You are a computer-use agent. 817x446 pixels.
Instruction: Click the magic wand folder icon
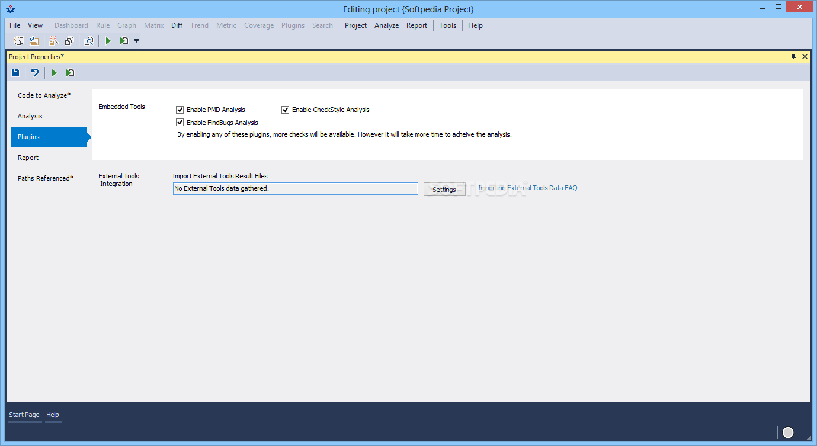coord(53,41)
